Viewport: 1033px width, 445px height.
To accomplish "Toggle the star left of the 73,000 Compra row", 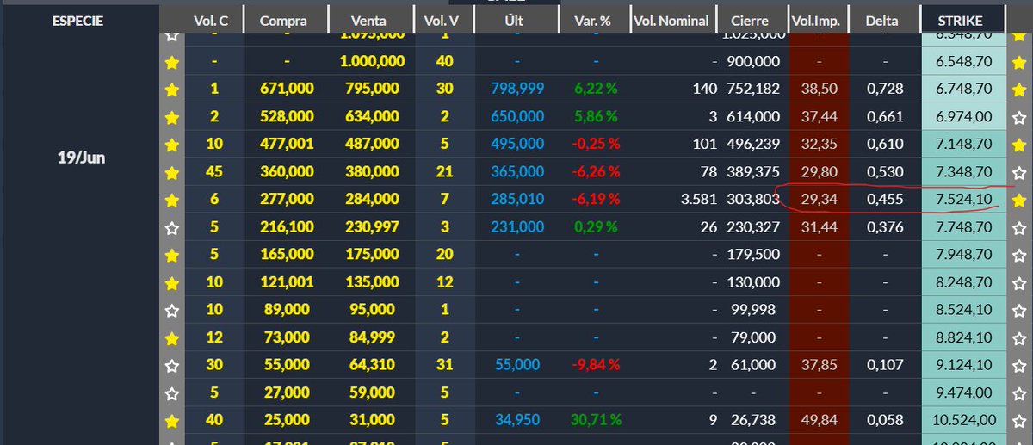I will [172, 337].
